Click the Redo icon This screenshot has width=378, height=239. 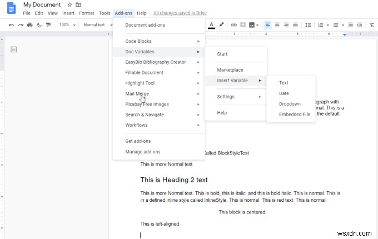(x=21, y=25)
